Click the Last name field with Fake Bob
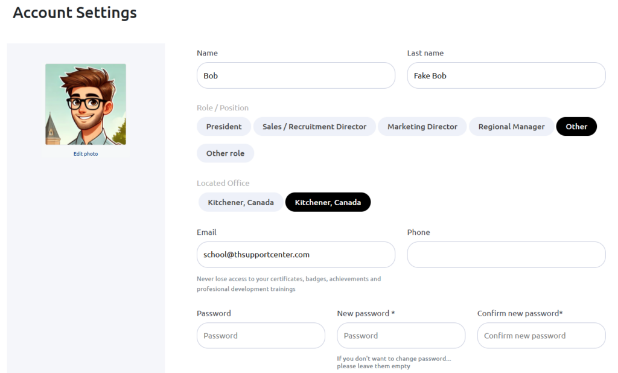Screen dimensions: 618x373 pos(506,75)
